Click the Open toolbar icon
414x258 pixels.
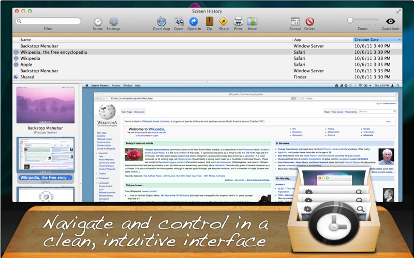click(179, 21)
